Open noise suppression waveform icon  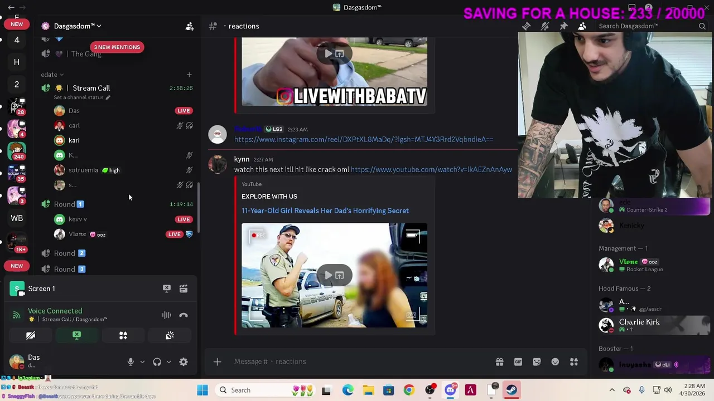click(x=166, y=315)
